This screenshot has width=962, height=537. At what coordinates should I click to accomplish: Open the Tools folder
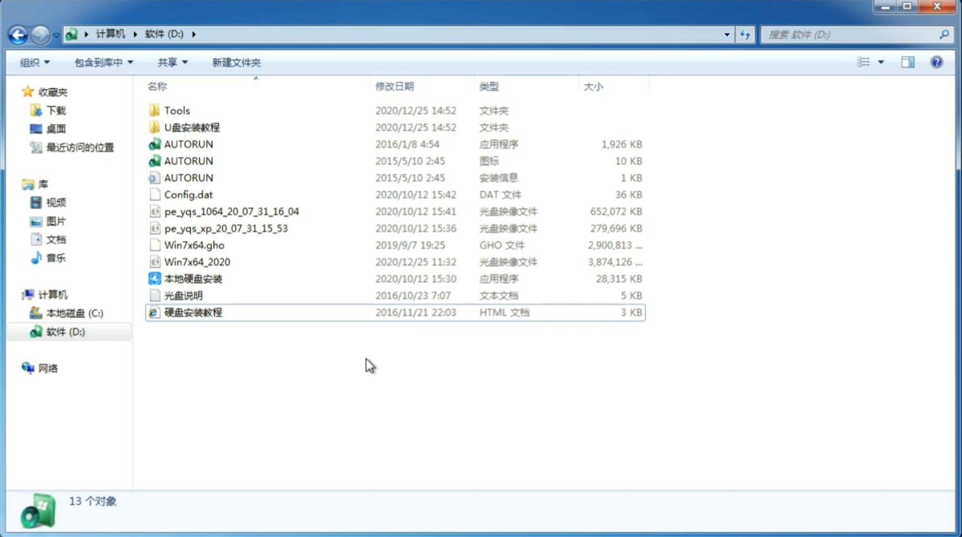176,110
